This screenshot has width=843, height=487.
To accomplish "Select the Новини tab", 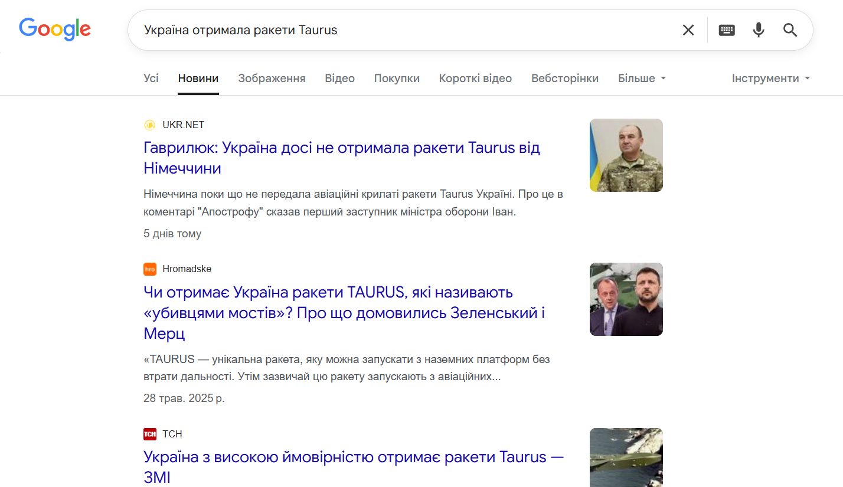I will tap(198, 79).
